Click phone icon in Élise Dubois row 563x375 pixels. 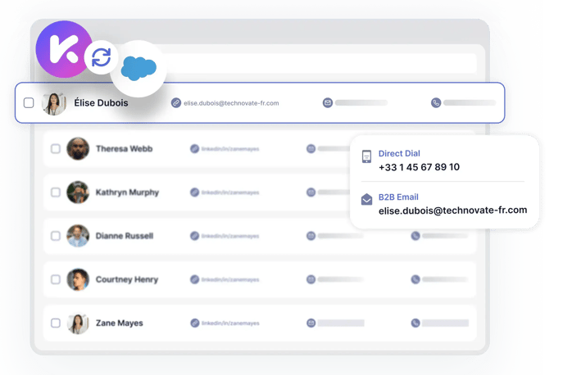point(436,103)
